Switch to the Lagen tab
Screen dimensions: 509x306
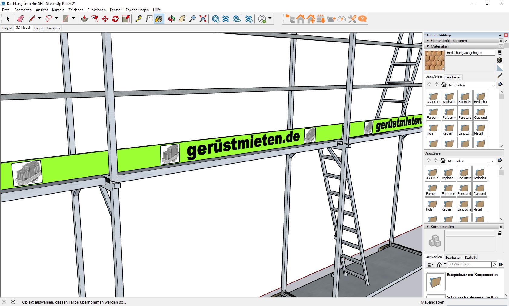point(38,28)
